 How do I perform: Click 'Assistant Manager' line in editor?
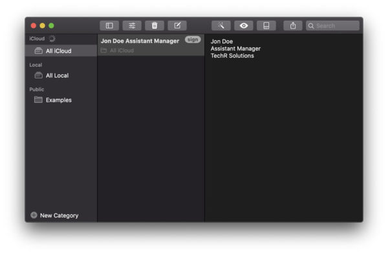[235, 49]
